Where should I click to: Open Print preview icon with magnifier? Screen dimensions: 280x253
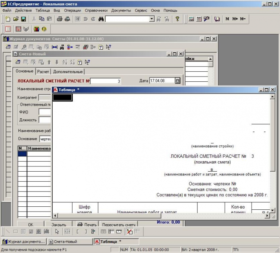[67, 19]
